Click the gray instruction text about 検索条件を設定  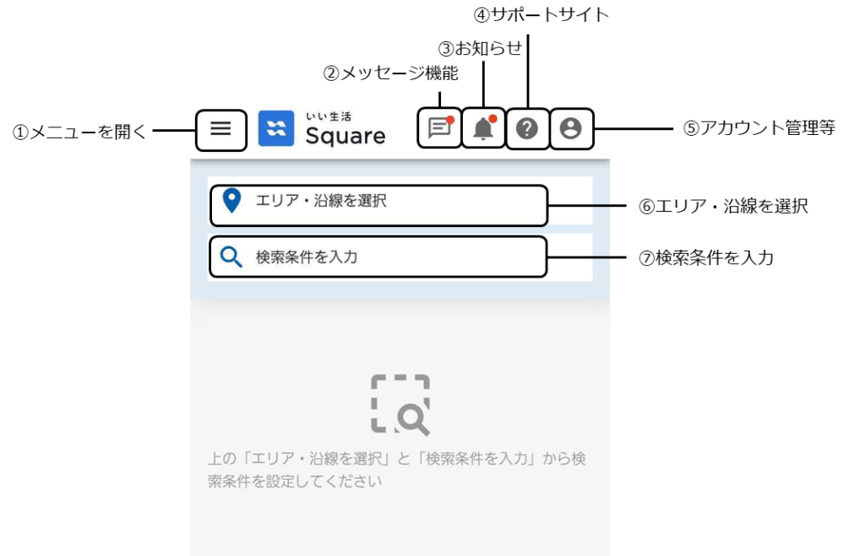[x=397, y=469]
